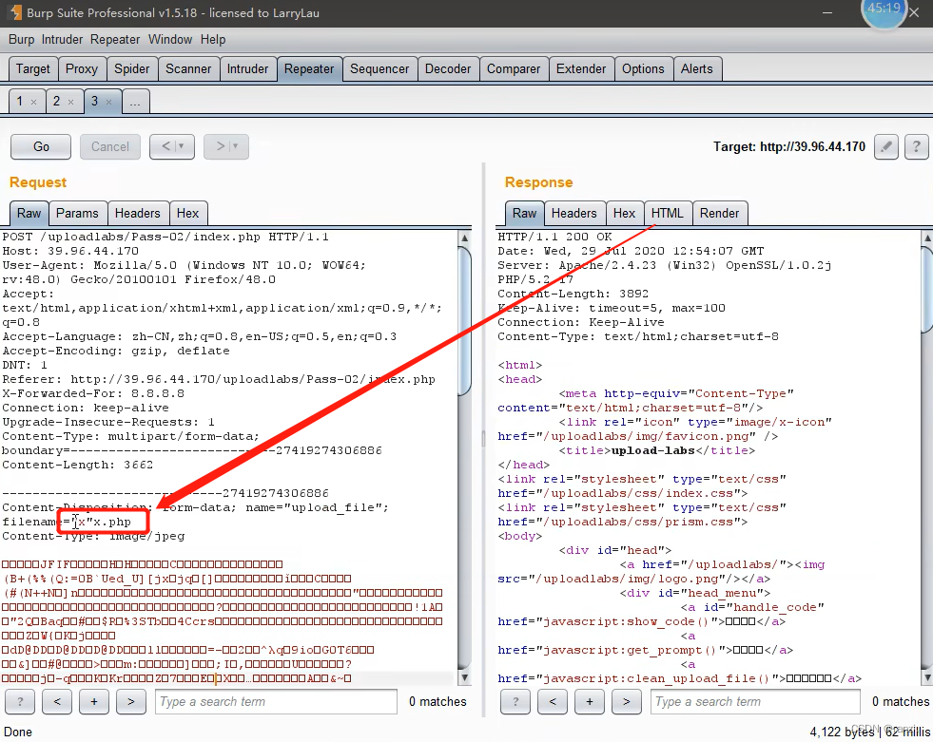Click the X-Forwarded-For: 8.8.8.8 header line

(x=93, y=393)
